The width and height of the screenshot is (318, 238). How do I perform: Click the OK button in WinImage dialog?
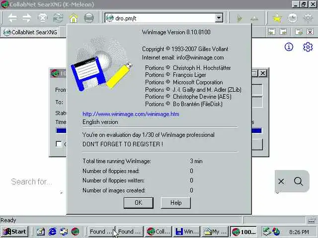click(x=139, y=203)
